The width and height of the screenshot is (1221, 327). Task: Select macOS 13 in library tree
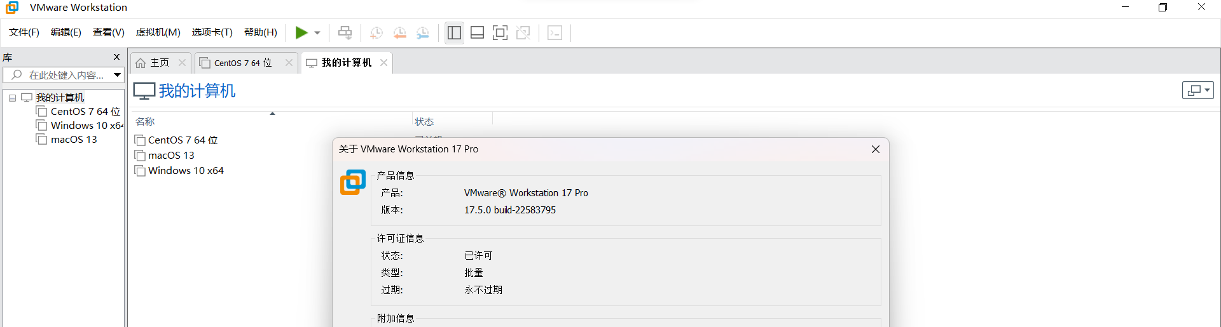(74, 140)
